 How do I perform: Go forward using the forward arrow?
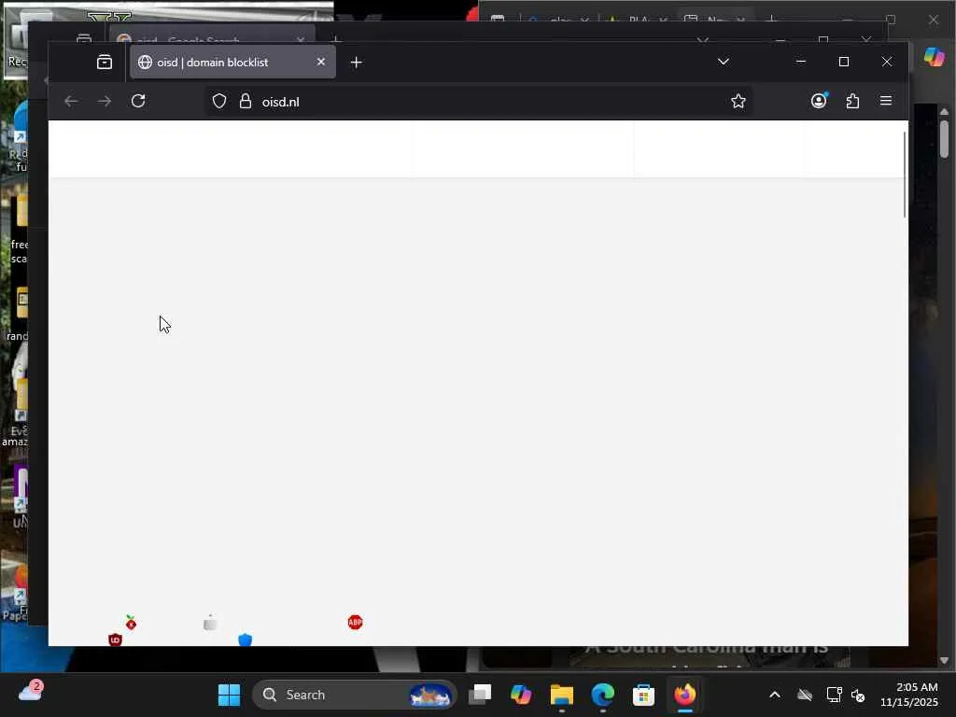(105, 101)
